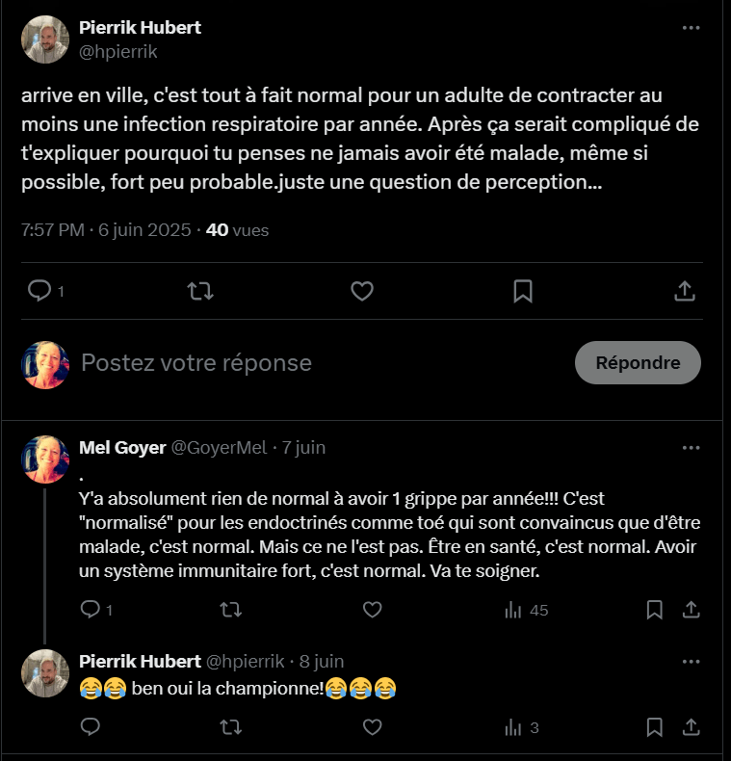Bookmark Mel Goyer's reply
Screen dimensions: 731x761
[x=654, y=610]
